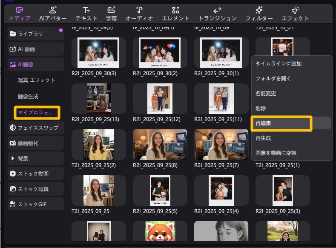Select the トランジション icon
This screenshot has width=336, height=248.
(217, 10)
